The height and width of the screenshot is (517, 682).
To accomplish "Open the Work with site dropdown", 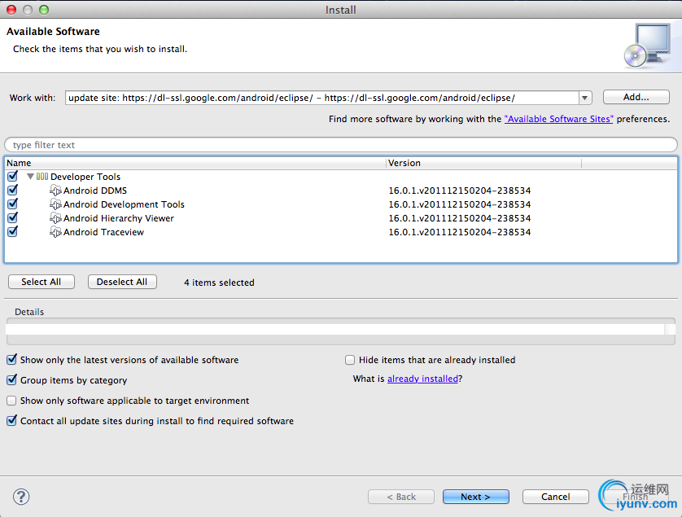I will click(x=584, y=98).
